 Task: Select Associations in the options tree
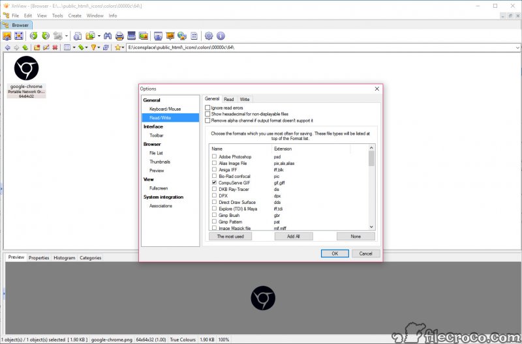(x=161, y=206)
